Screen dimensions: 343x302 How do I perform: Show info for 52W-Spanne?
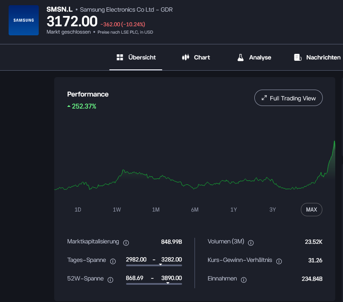point(111,280)
